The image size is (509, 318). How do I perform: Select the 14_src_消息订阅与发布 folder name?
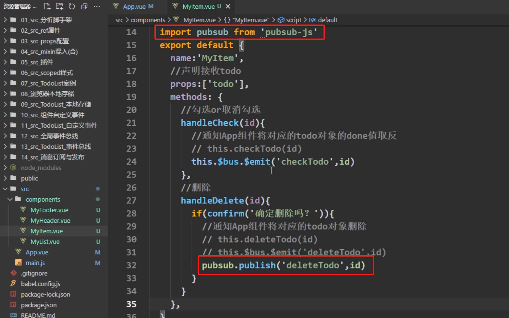53,157
